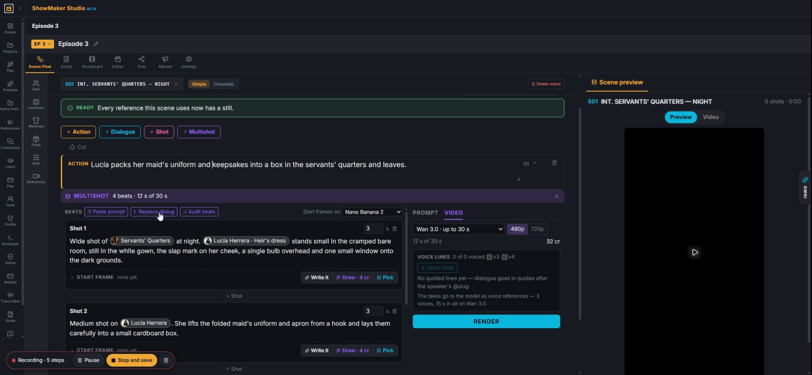The image size is (812, 375).
Task: Select 480p resolution
Action: coord(517,229)
